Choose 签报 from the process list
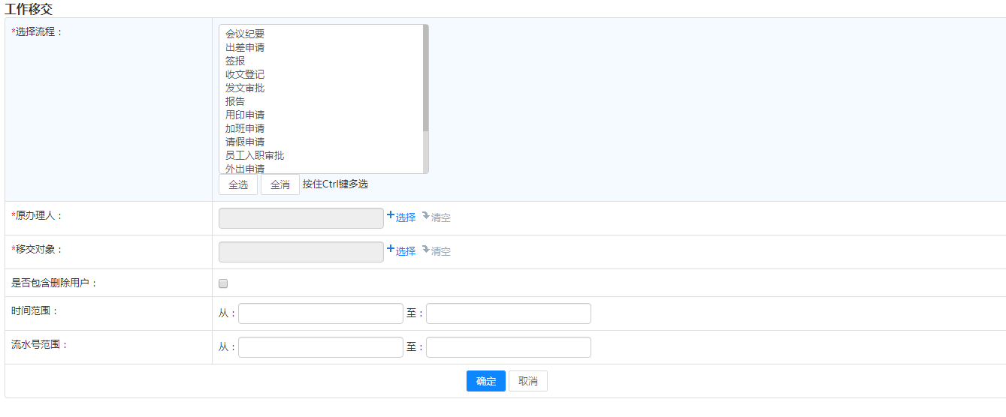1006x417 pixels. point(235,61)
